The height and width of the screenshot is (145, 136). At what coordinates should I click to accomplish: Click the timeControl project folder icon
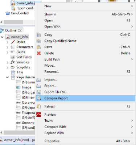coord(8,13)
